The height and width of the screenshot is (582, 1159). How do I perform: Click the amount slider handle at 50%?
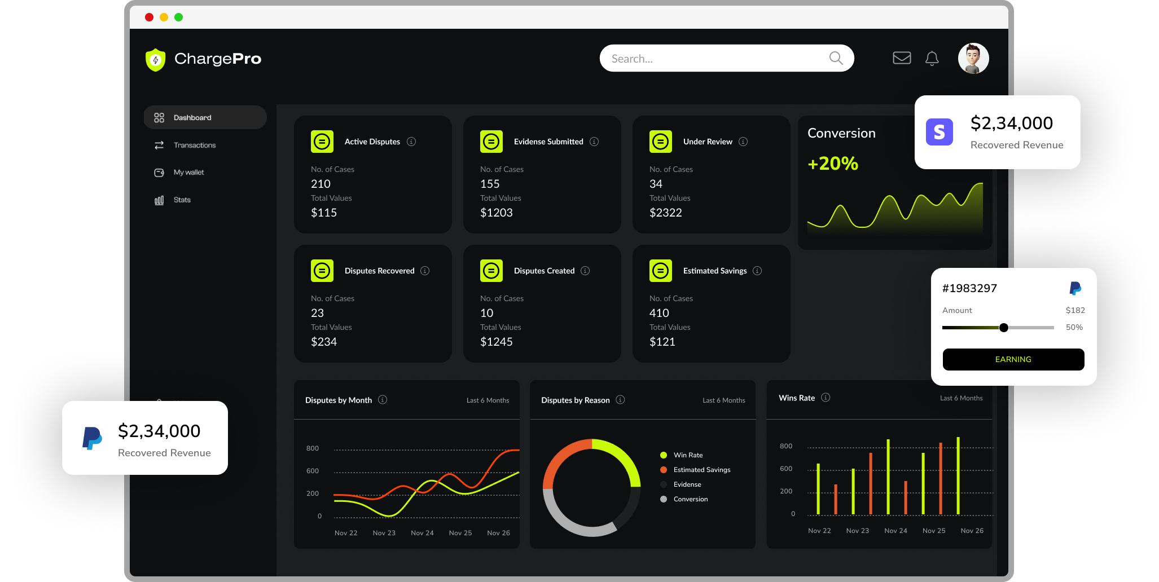pos(1003,328)
